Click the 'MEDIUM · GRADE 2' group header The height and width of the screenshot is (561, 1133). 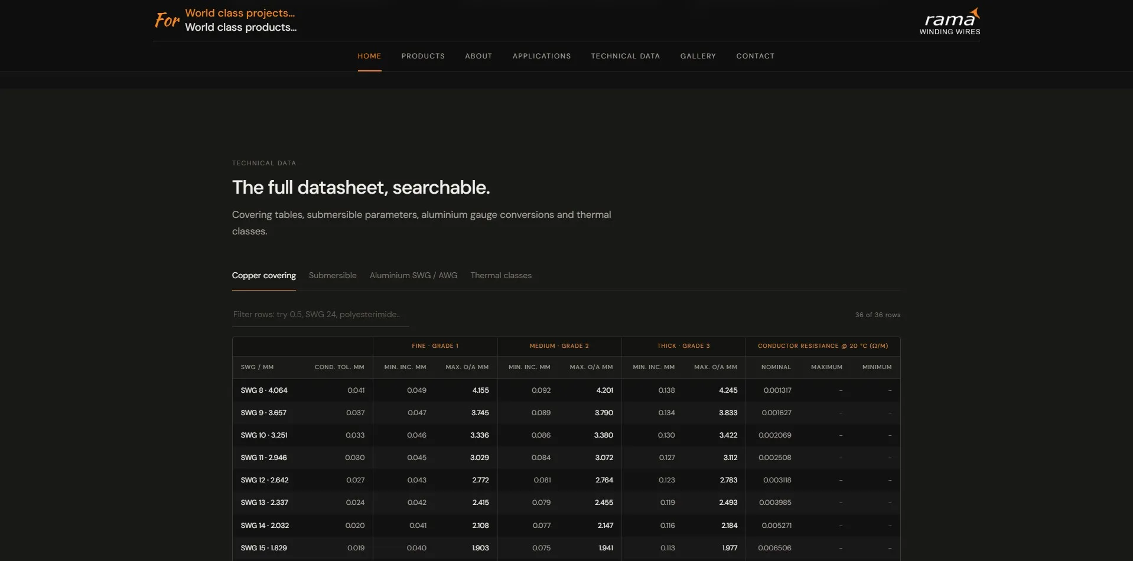coord(559,346)
